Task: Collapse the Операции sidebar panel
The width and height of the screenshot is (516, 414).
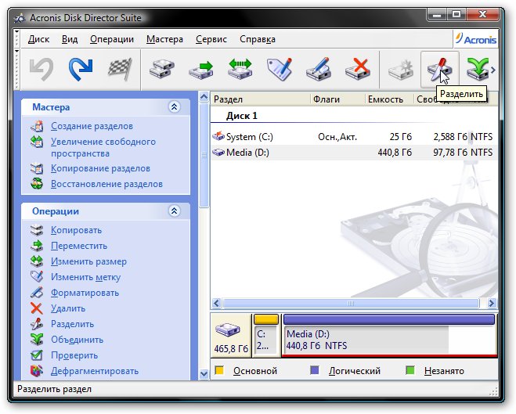Action: pyautogui.click(x=174, y=211)
